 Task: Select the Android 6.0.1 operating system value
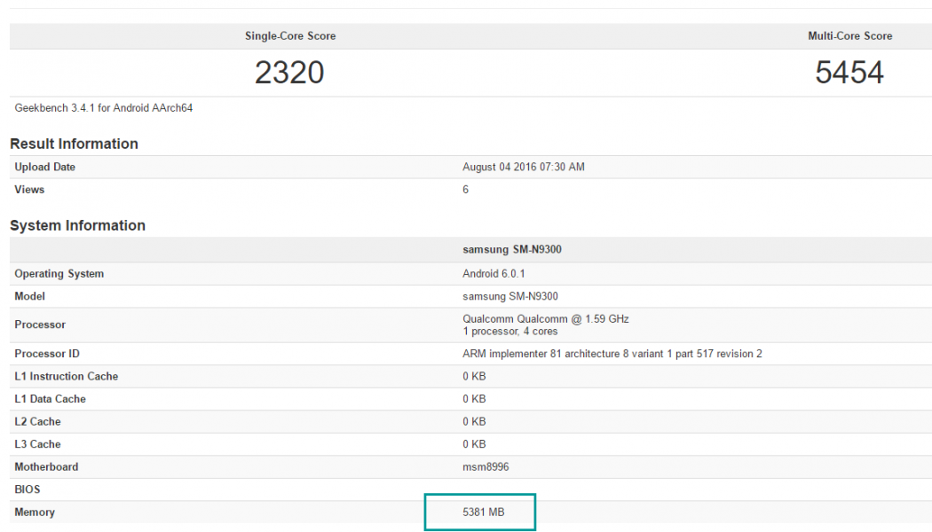pos(494,274)
